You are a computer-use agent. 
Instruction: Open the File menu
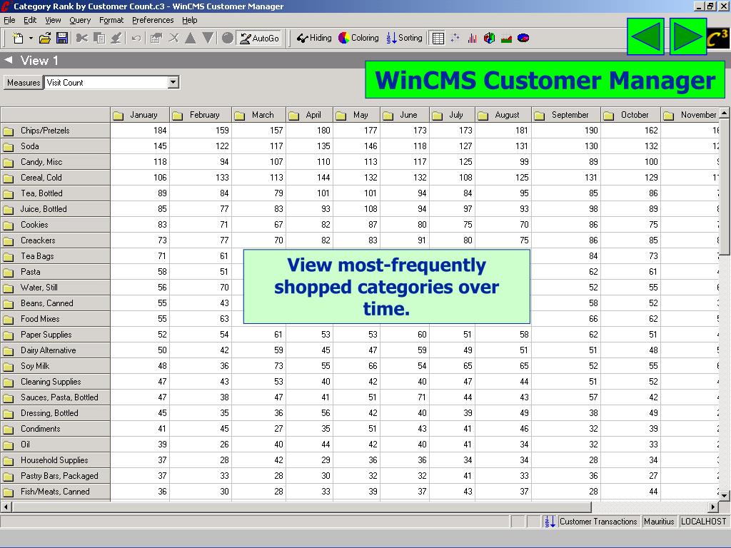[x=9, y=20]
